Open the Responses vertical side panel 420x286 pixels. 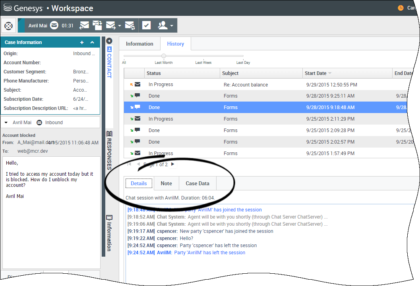pyautogui.click(x=109, y=151)
